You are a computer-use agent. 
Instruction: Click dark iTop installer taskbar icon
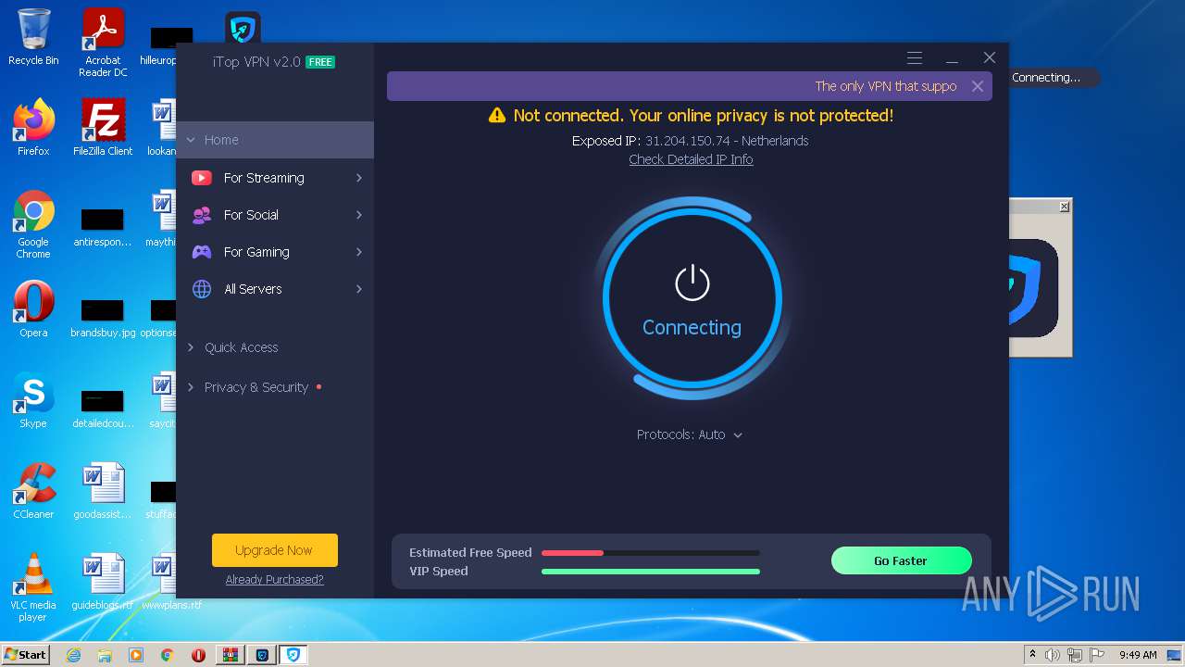click(262, 655)
